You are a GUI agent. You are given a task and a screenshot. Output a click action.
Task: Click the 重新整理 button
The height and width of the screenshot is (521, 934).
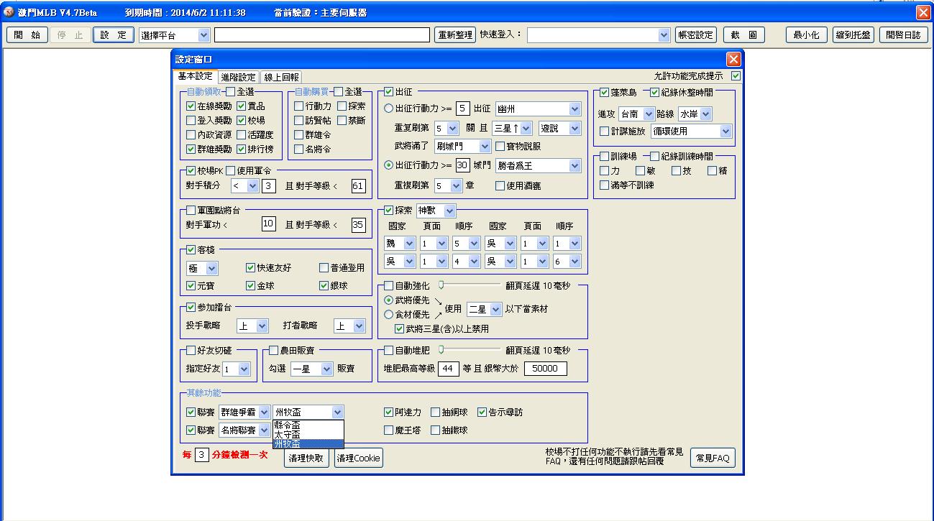(454, 34)
